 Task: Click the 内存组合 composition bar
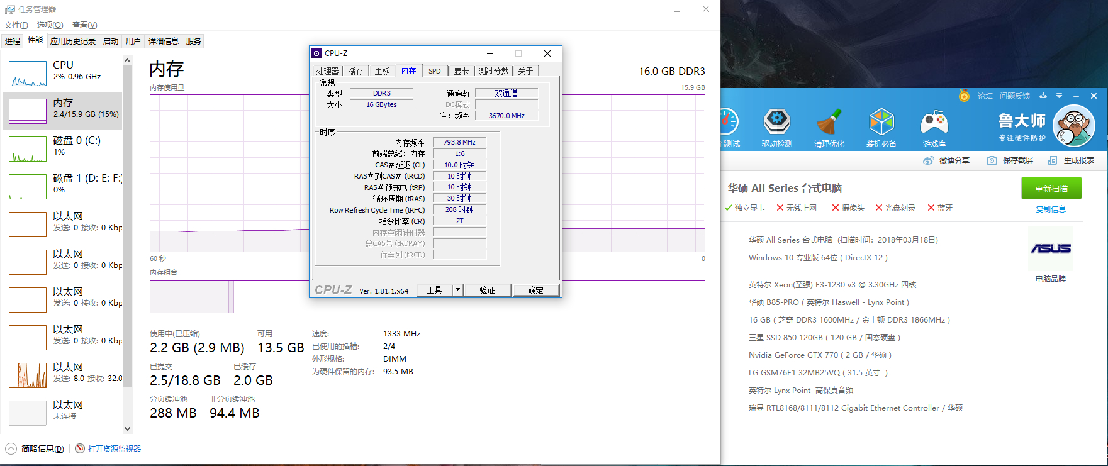tap(427, 297)
